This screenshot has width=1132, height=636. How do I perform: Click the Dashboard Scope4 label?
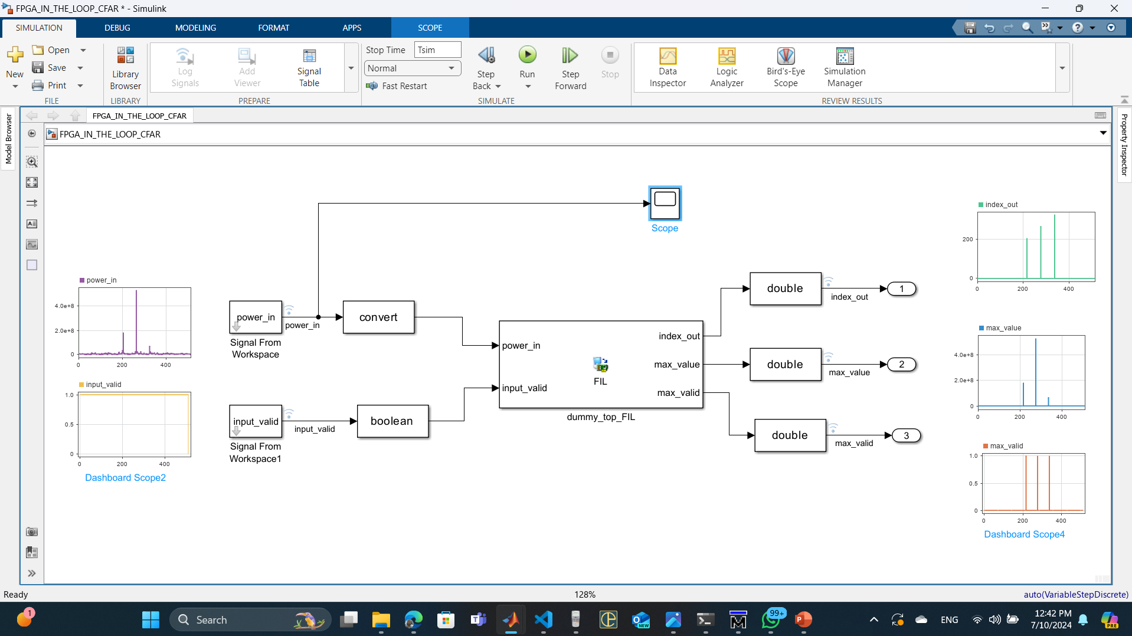point(1024,534)
